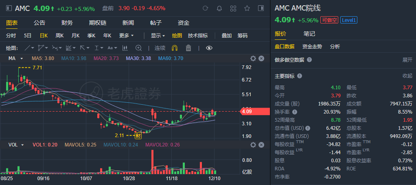Viewport: 416px width, 185px height.
Task: Select the 周K chart interval
Action: click(x=59, y=35)
